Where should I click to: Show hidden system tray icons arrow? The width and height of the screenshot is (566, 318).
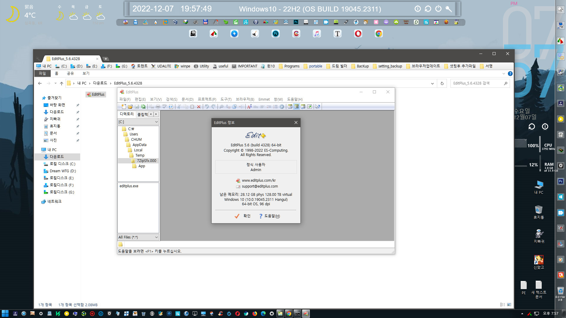[522, 314]
